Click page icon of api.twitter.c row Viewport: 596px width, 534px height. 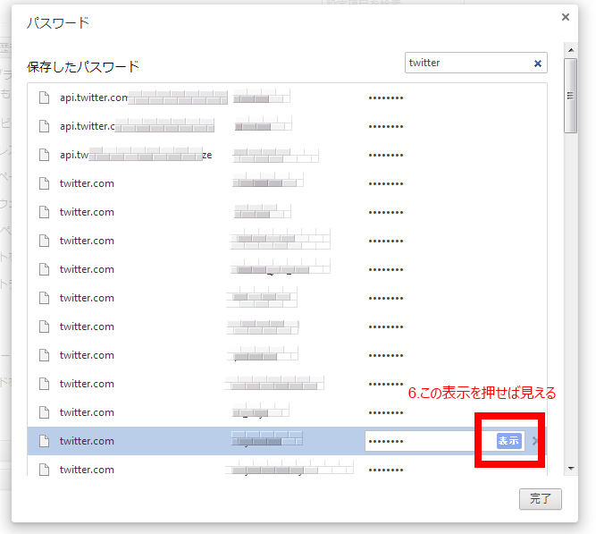(45, 126)
